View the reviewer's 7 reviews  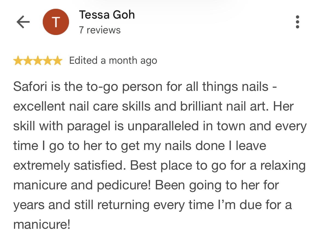point(100,30)
